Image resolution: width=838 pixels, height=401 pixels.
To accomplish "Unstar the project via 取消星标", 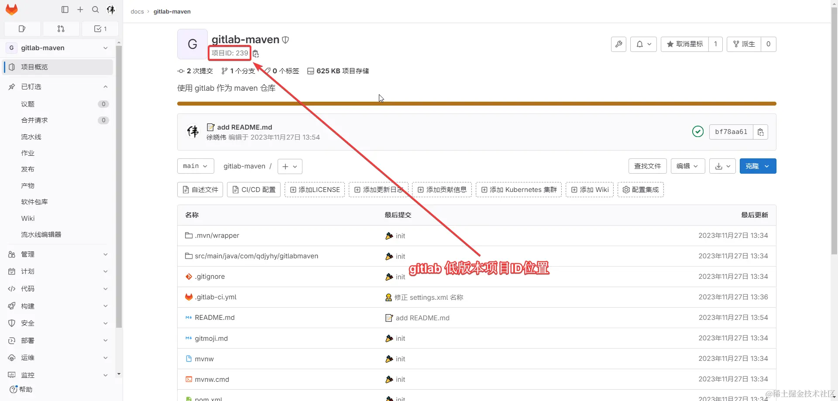I will [690, 44].
